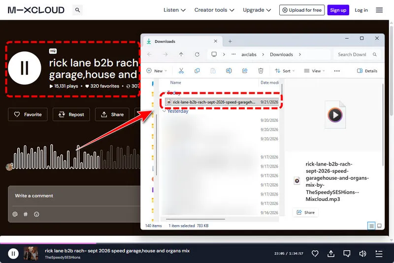Click the Downloads breadcrumb
394x263 pixels.
pyautogui.click(x=281, y=55)
